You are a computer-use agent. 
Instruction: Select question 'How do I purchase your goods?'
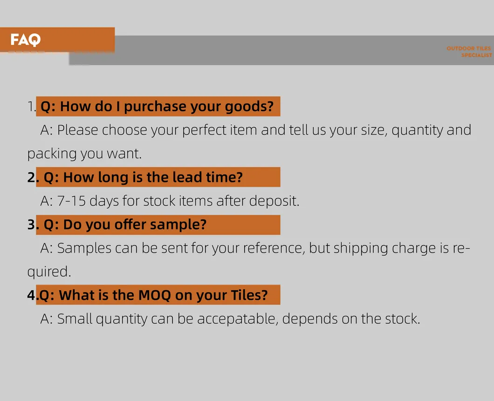(x=158, y=107)
